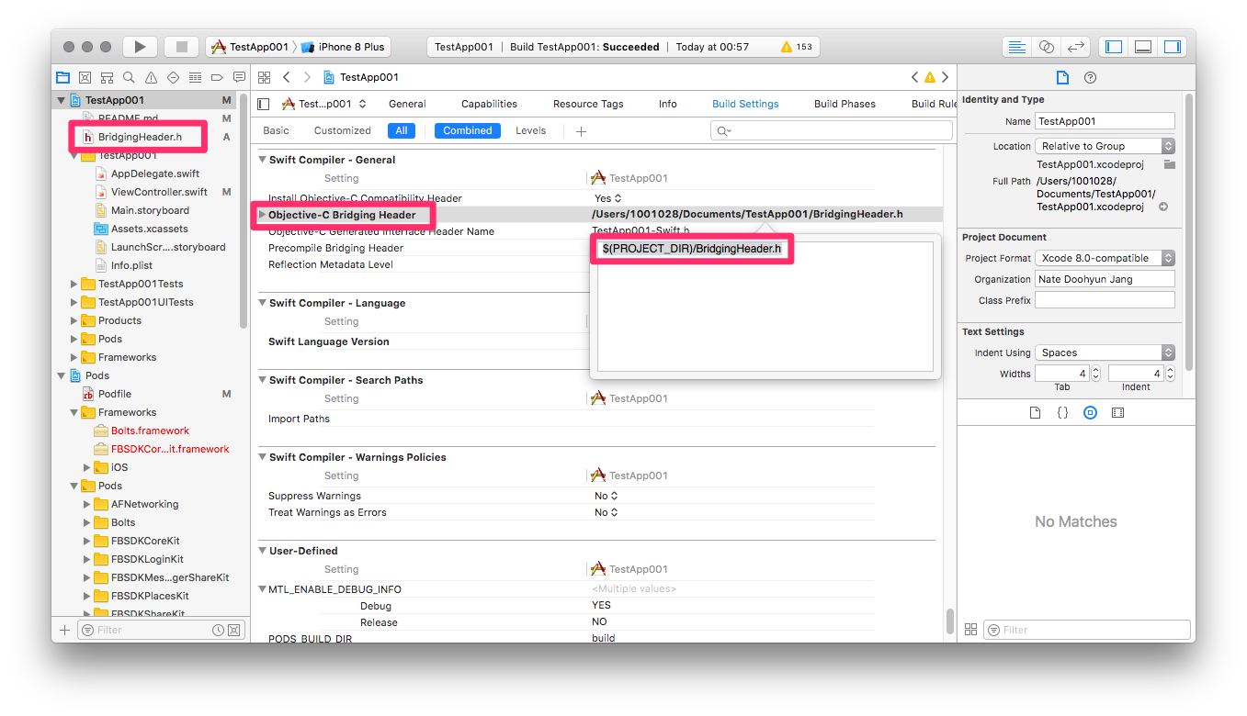Hide the Navigator panel

(1114, 47)
